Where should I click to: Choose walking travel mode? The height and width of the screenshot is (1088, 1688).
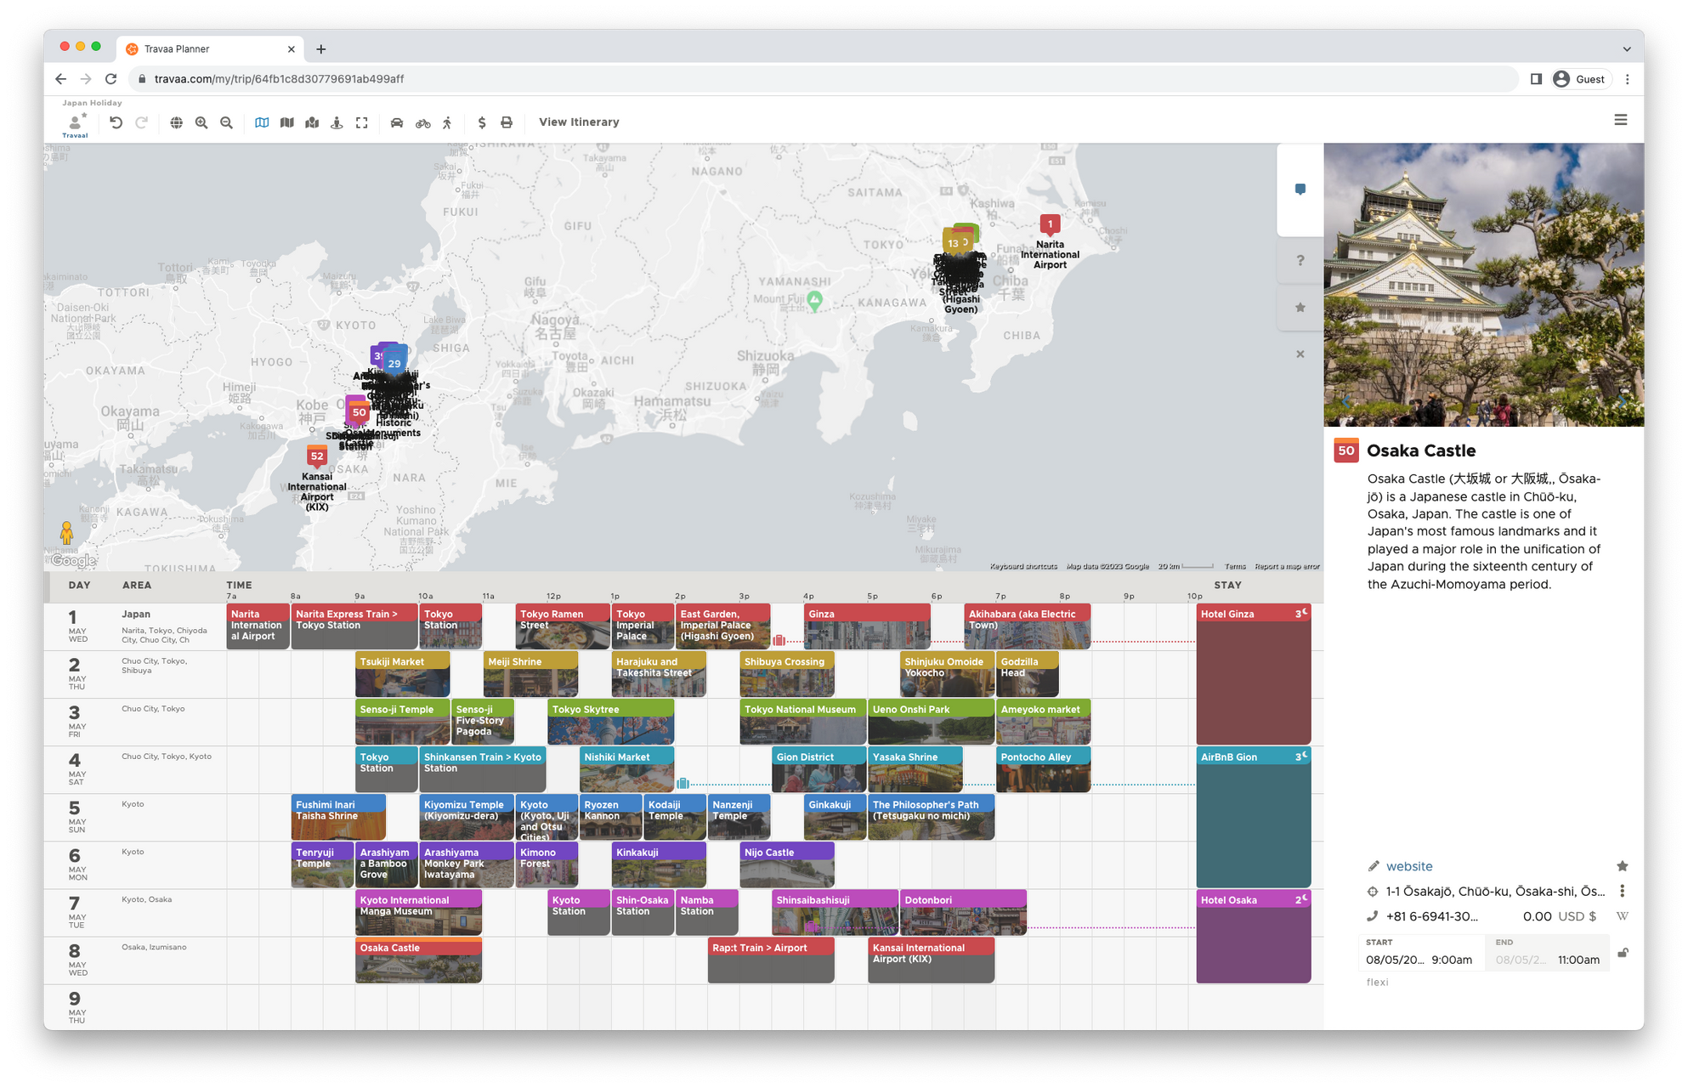tap(448, 122)
